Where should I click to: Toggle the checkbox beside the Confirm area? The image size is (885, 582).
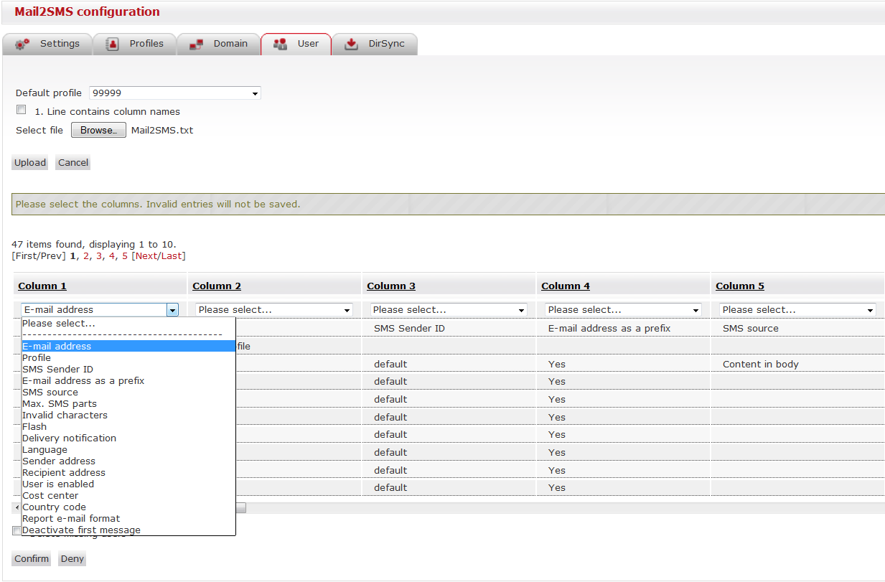(x=17, y=531)
